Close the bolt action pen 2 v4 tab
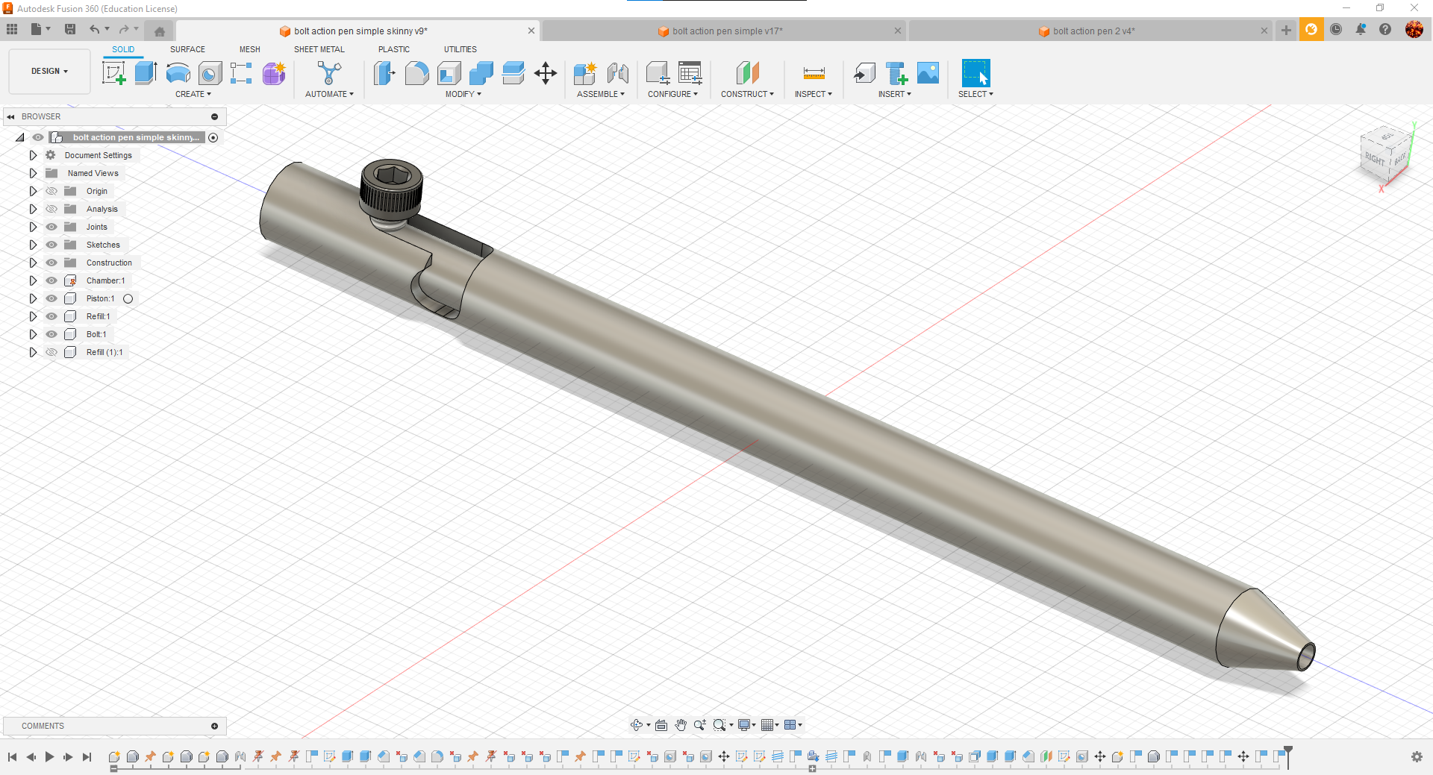 click(x=1264, y=31)
